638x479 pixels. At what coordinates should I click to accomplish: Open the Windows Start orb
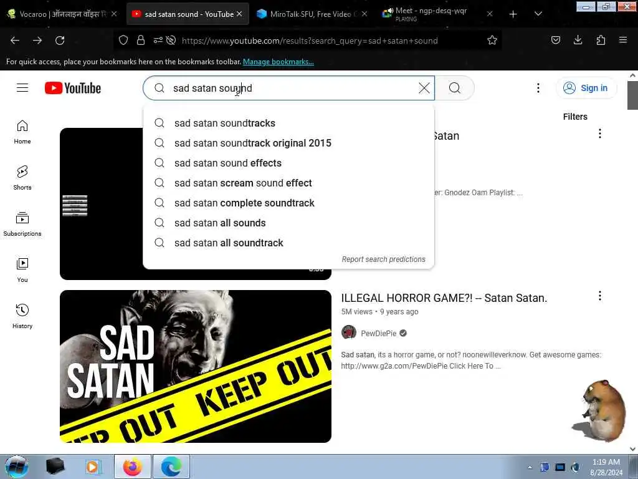[x=17, y=467]
